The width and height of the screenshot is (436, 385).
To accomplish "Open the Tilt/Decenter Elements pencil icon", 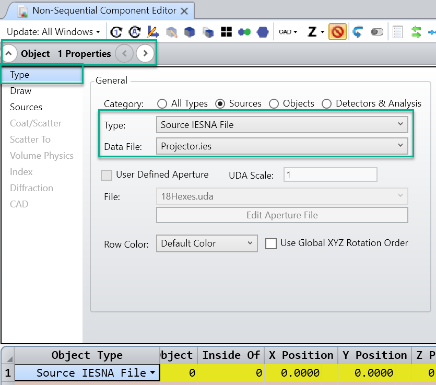I will pos(153,32).
